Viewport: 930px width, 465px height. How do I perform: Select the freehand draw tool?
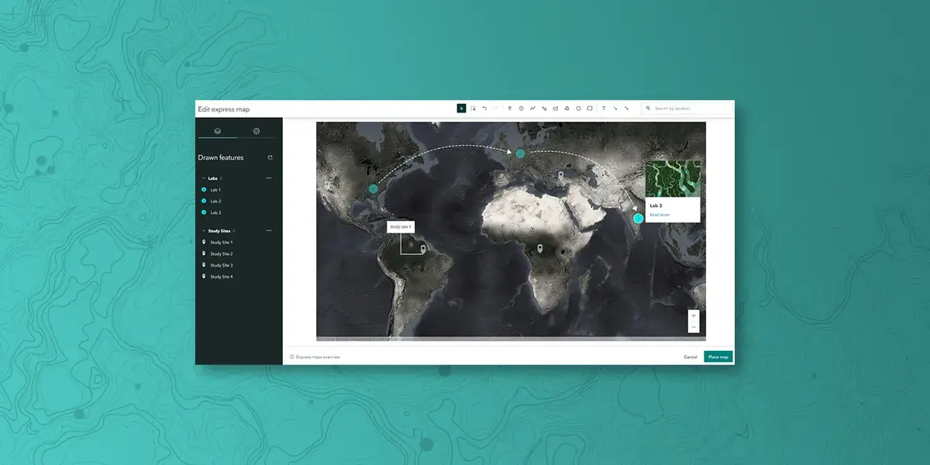pos(544,108)
